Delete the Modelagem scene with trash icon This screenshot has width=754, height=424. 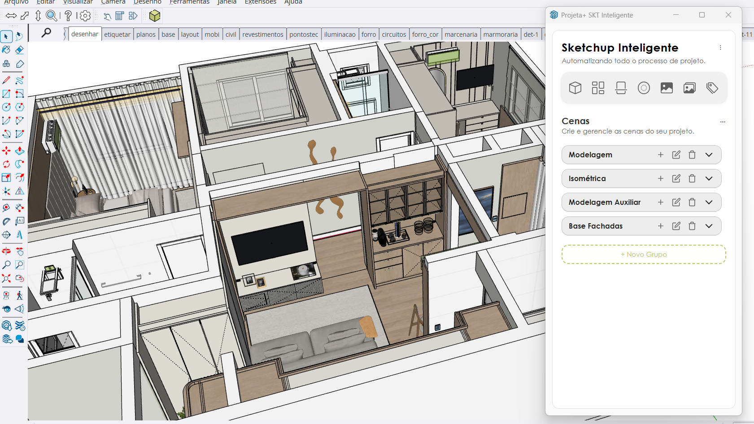[692, 155]
